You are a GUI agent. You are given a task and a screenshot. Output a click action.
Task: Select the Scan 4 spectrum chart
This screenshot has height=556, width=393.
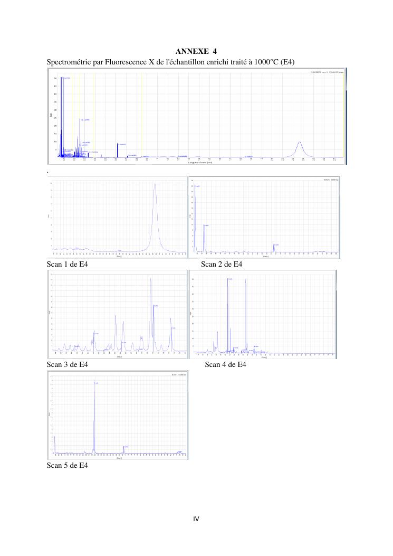pyautogui.click(x=262, y=315)
